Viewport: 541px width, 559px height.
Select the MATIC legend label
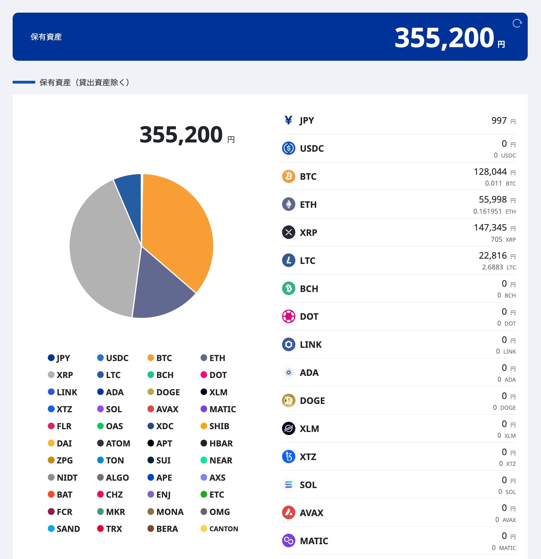click(x=223, y=409)
